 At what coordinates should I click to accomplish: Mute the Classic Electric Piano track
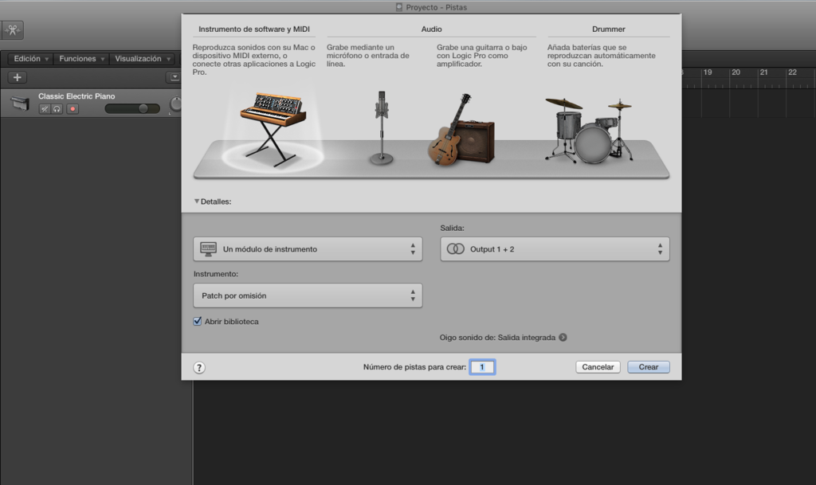click(45, 109)
